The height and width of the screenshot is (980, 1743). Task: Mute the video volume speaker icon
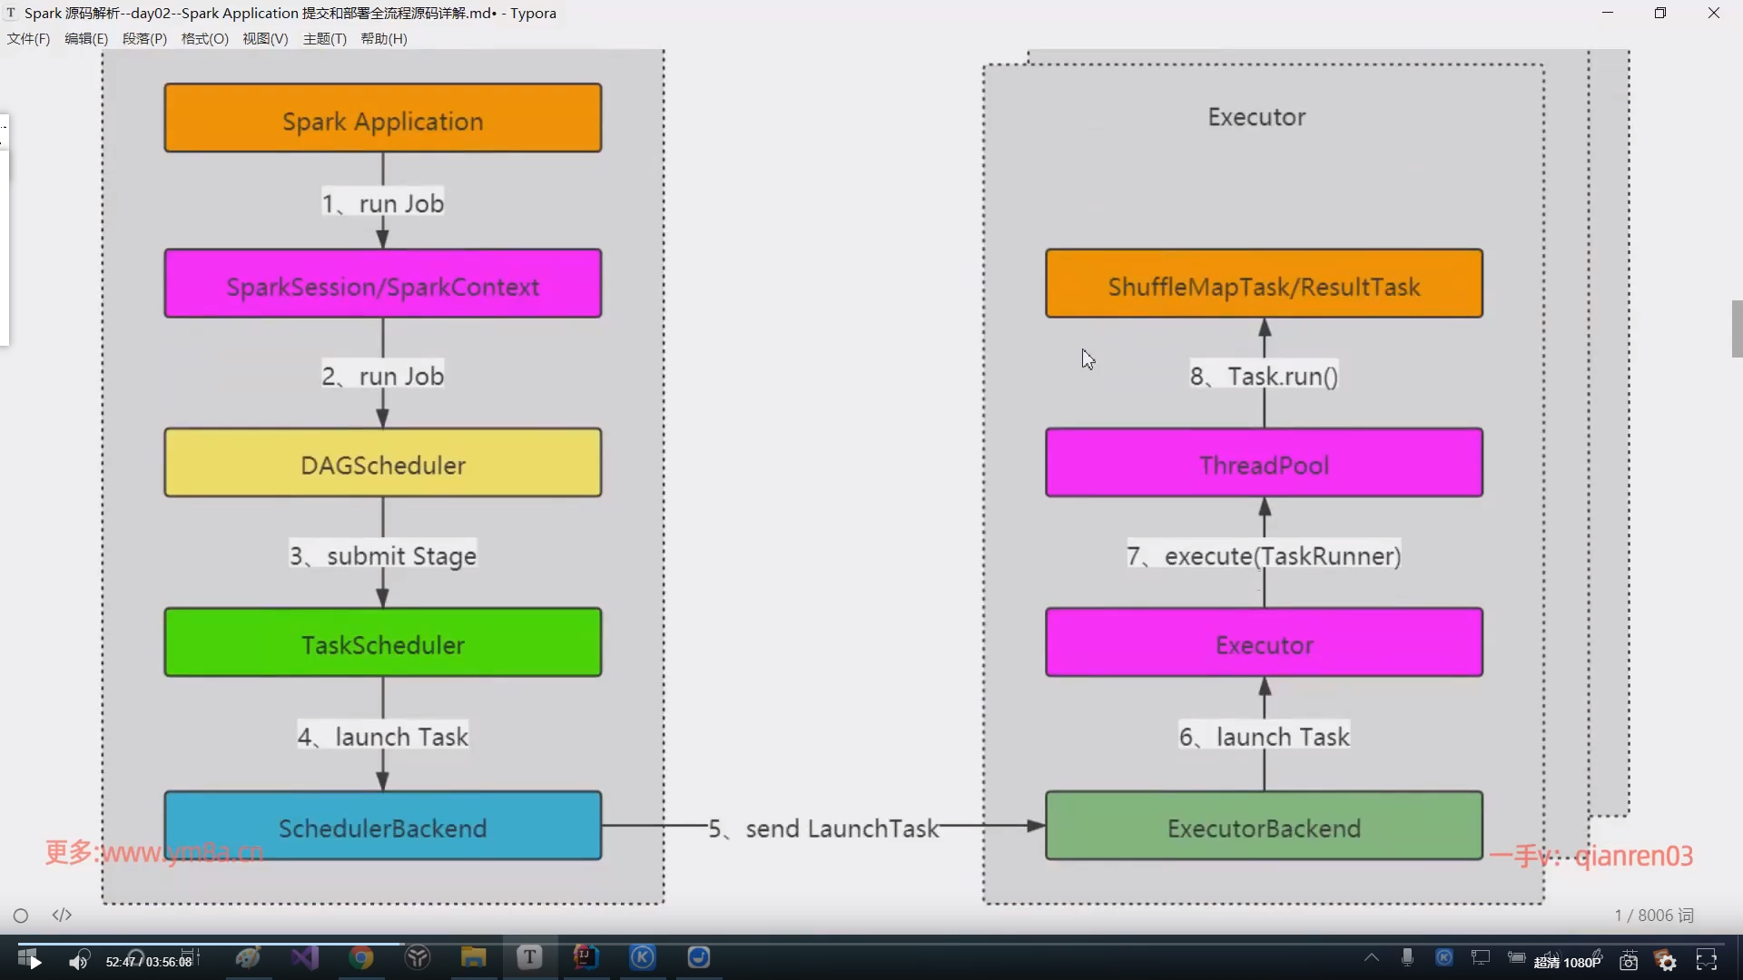point(79,961)
